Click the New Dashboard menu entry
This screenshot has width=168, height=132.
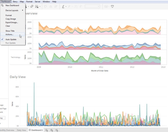(x=13, y=5)
